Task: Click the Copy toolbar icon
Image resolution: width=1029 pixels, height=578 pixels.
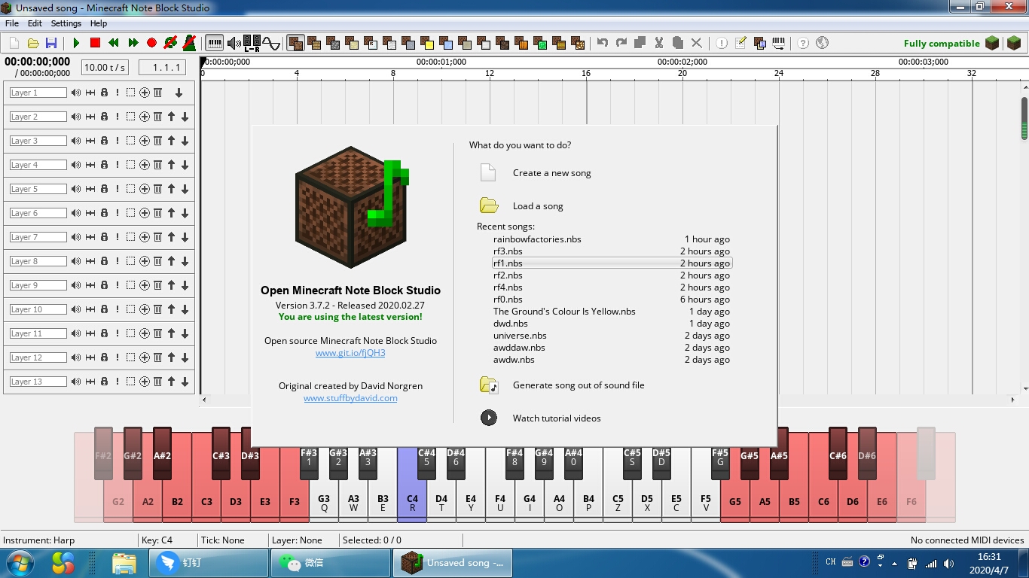Action: (640, 43)
